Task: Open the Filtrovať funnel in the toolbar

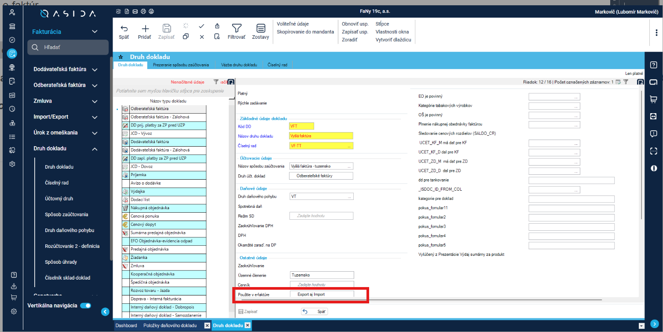Action: tap(236, 28)
